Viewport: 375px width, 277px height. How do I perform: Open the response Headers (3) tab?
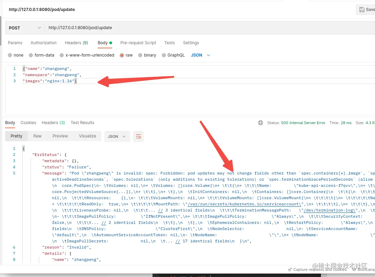(x=53, y=123)
